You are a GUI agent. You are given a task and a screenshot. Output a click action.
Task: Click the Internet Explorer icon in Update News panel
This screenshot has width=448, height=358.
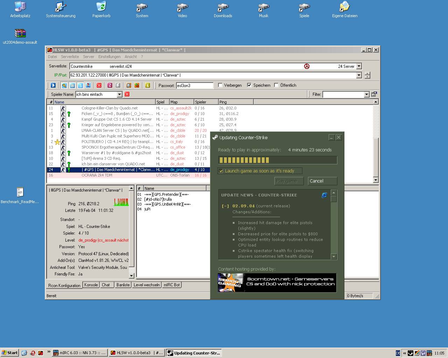point(324,195)
